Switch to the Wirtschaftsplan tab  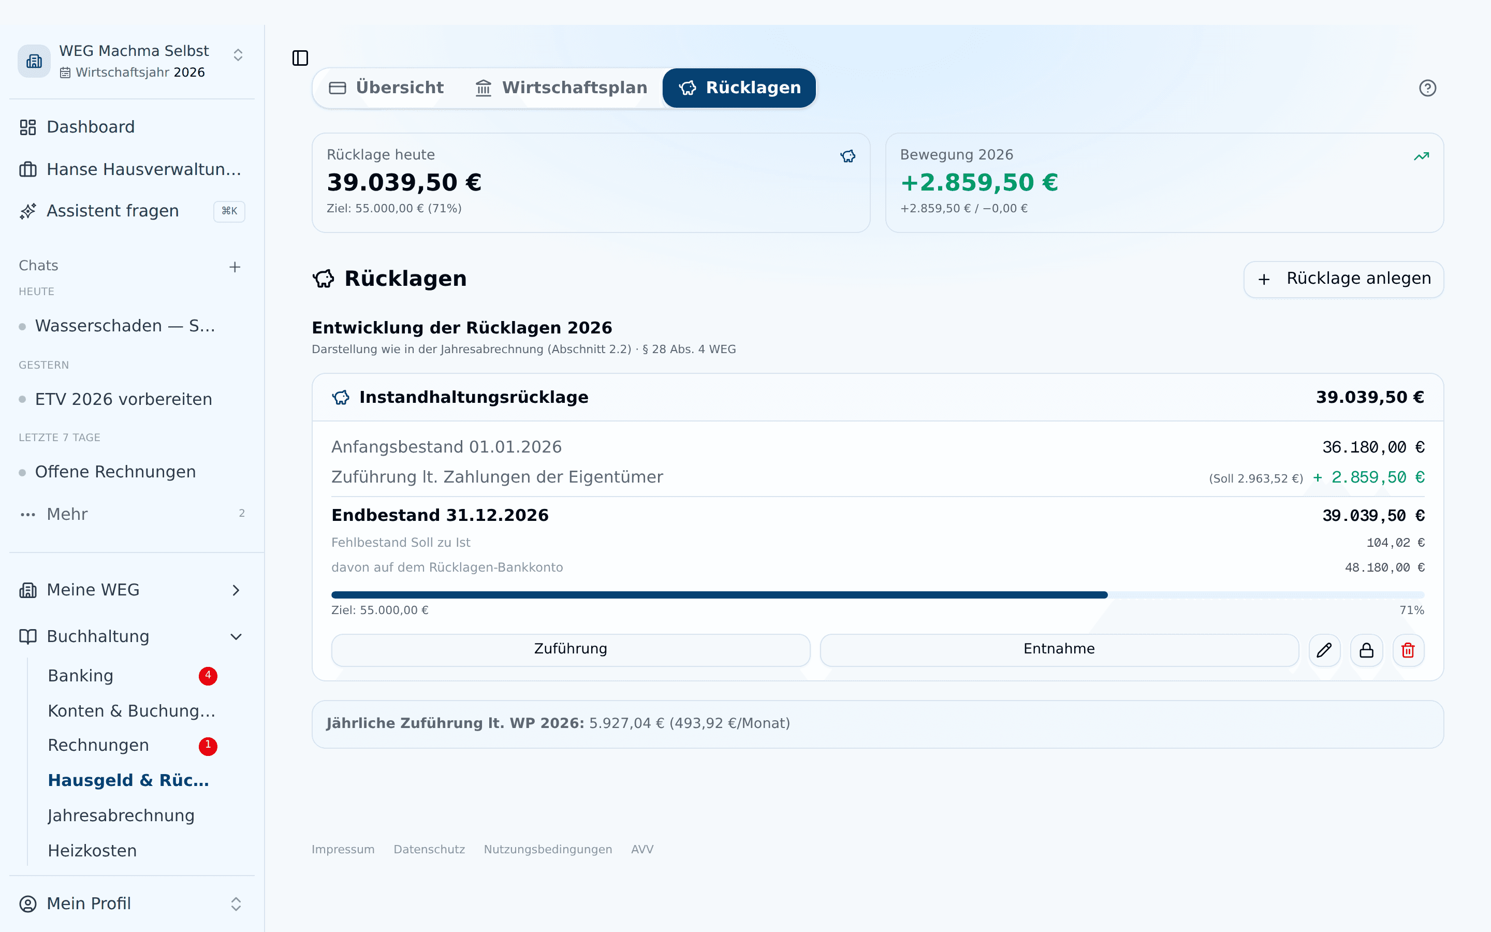pyautogui.click(x=561, y=88)
